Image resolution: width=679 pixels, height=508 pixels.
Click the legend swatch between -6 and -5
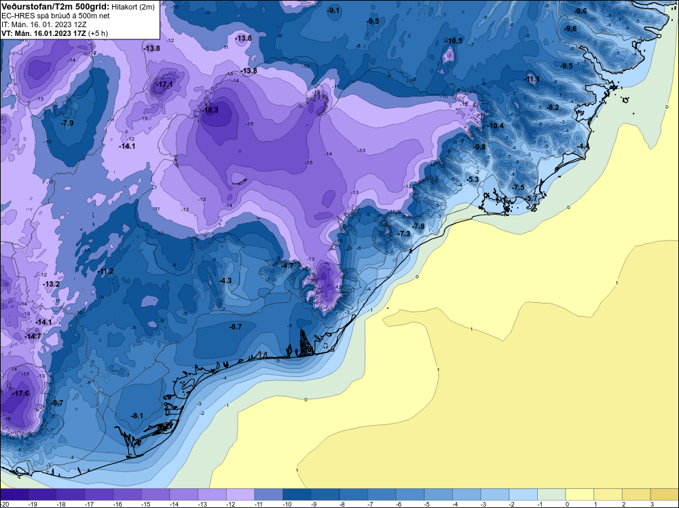click(410, 494)
